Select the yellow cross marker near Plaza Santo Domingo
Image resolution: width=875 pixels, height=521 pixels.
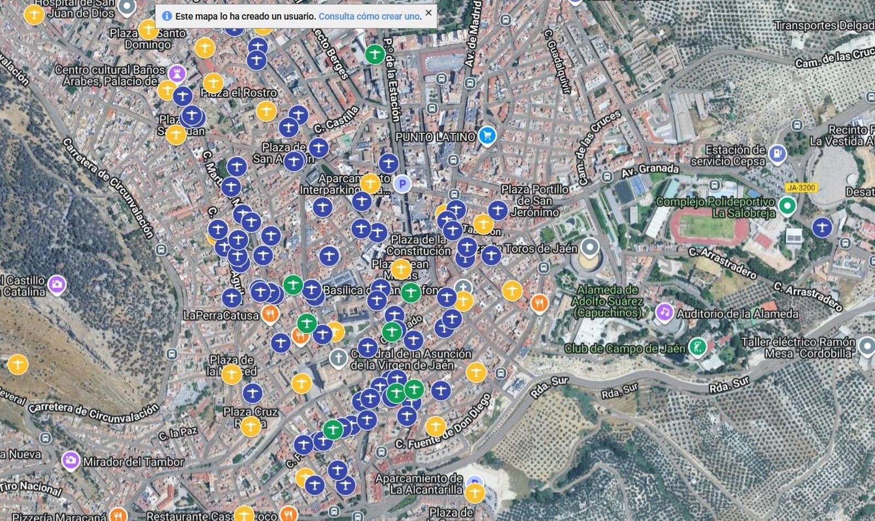pos(148,29)
